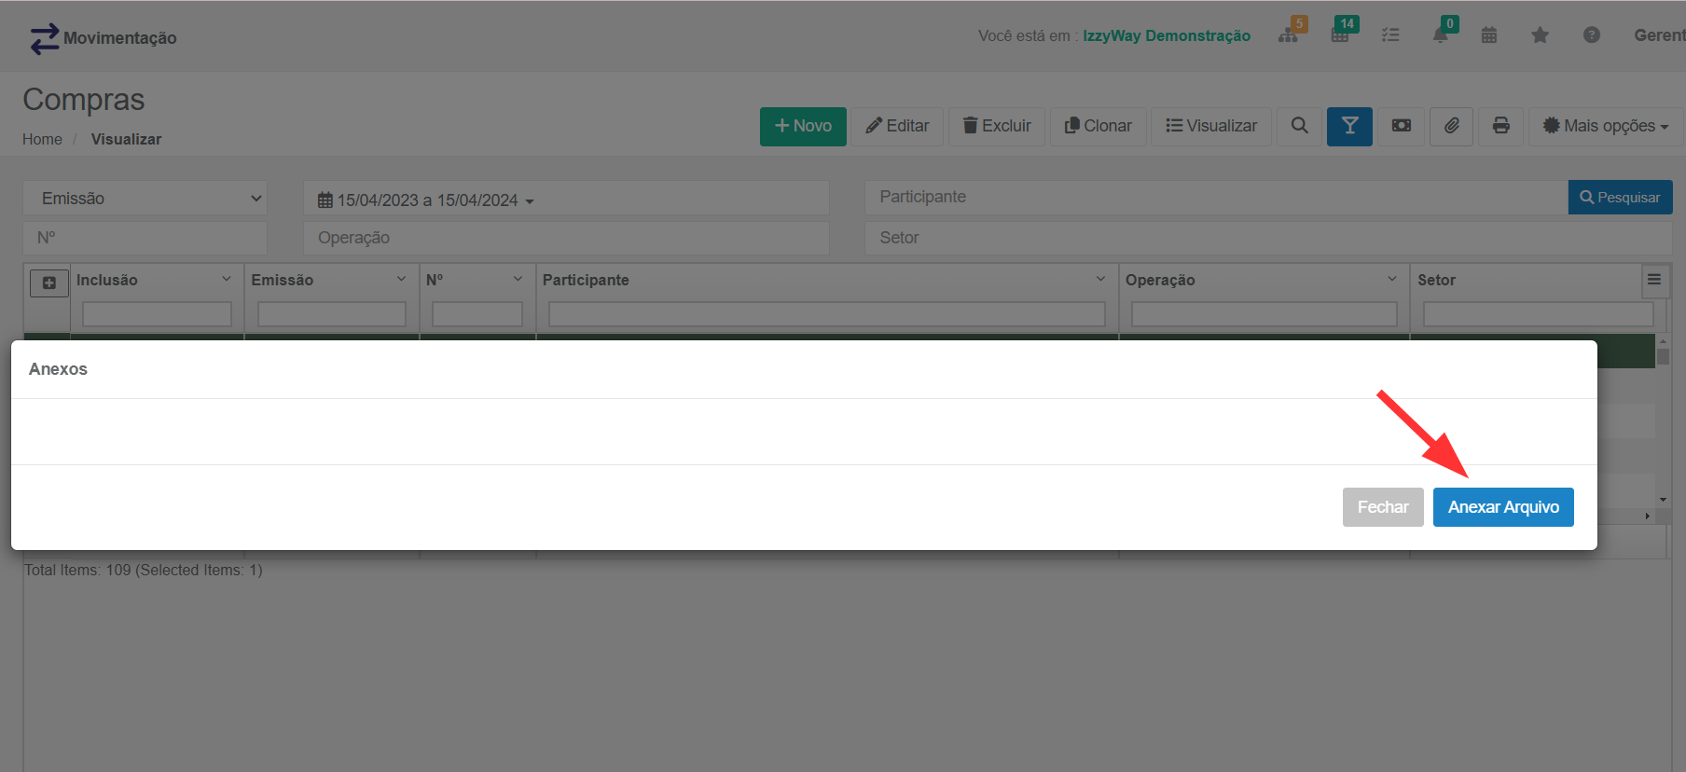
Task: Open the help question mark icon
Action: 1592,35
